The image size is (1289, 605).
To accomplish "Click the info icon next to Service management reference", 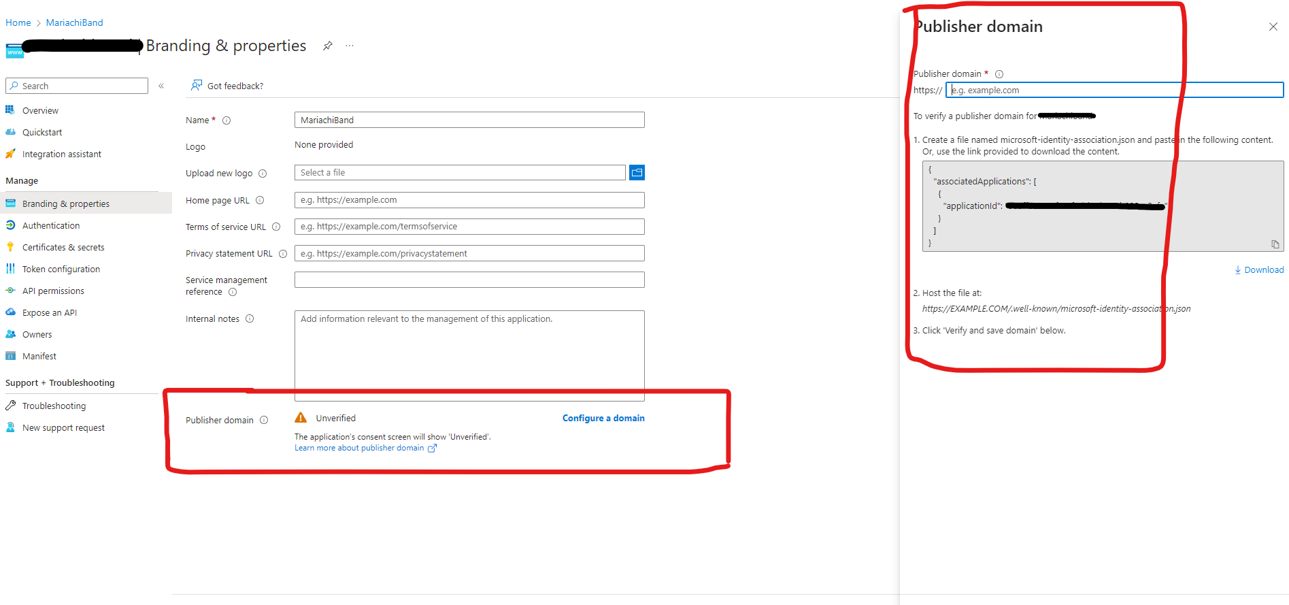I will (233, 292).
